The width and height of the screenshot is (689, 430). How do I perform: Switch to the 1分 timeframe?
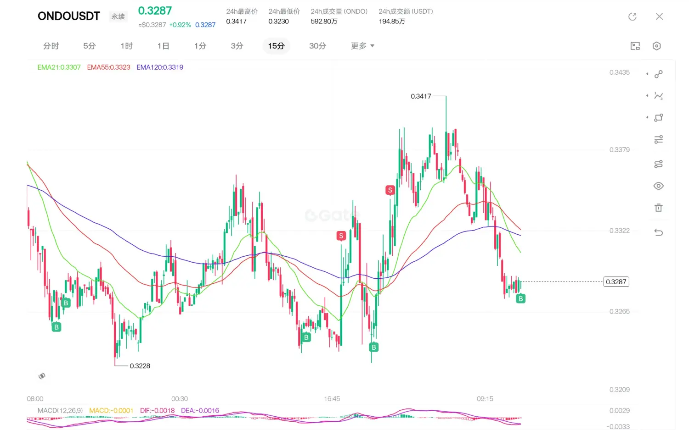pos(200,46)
